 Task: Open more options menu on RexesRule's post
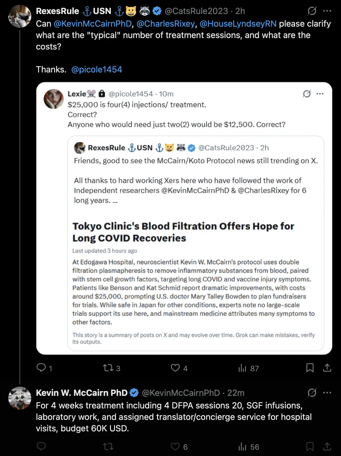(327, 11)
